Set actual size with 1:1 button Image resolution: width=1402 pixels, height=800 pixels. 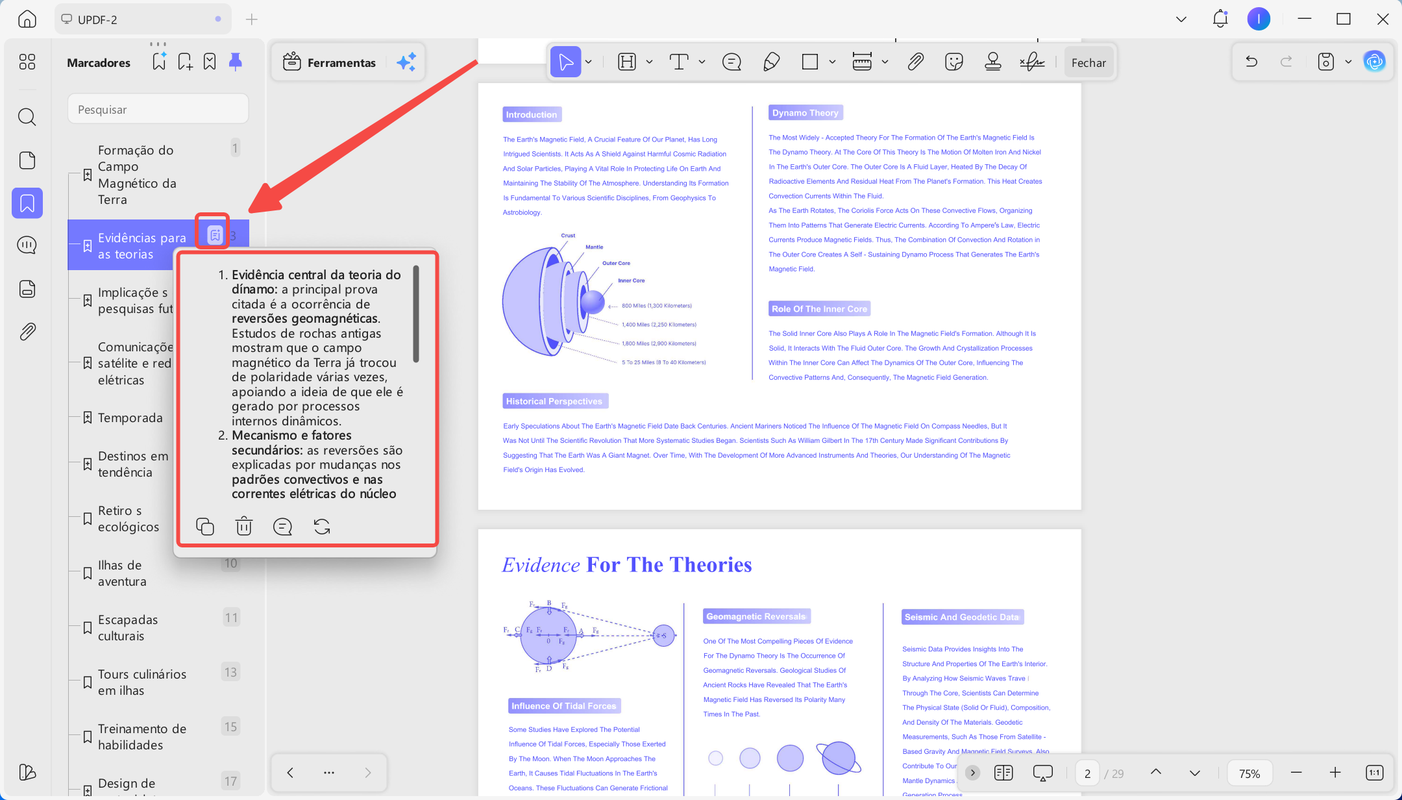click(x=1374, y=773)
